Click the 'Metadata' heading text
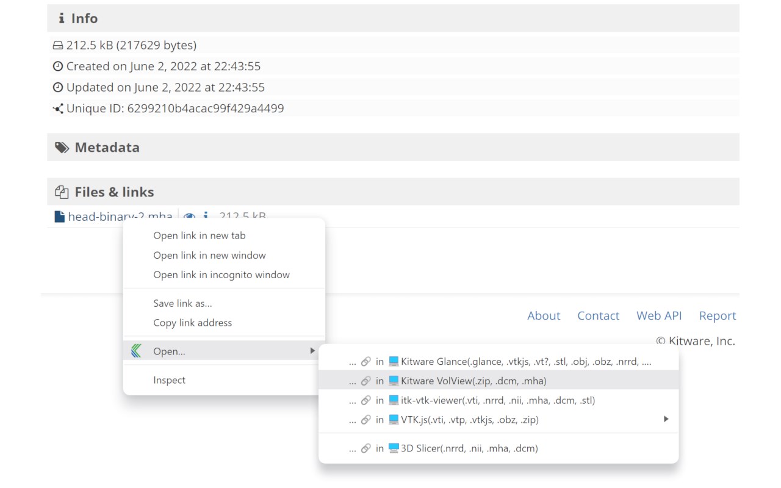Image resolution: width=781 pixels, height=488 pixels. tap(107, 148)
